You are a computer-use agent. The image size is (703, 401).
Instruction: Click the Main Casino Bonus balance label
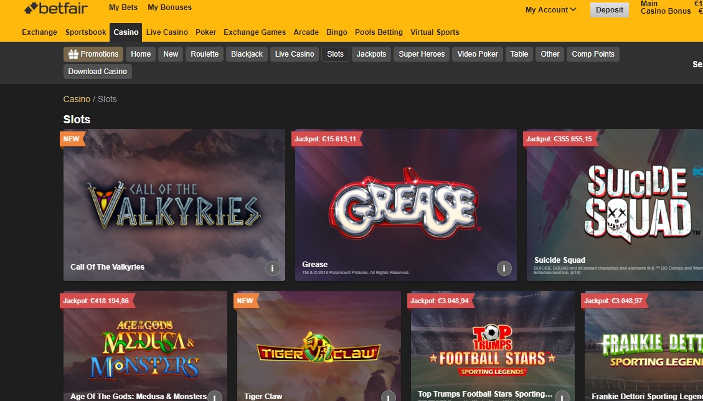(x=666, y=7)
